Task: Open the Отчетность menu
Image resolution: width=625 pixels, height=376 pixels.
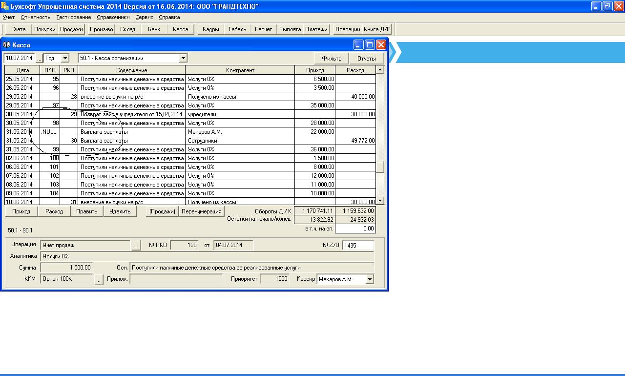Action: [35, 17]
